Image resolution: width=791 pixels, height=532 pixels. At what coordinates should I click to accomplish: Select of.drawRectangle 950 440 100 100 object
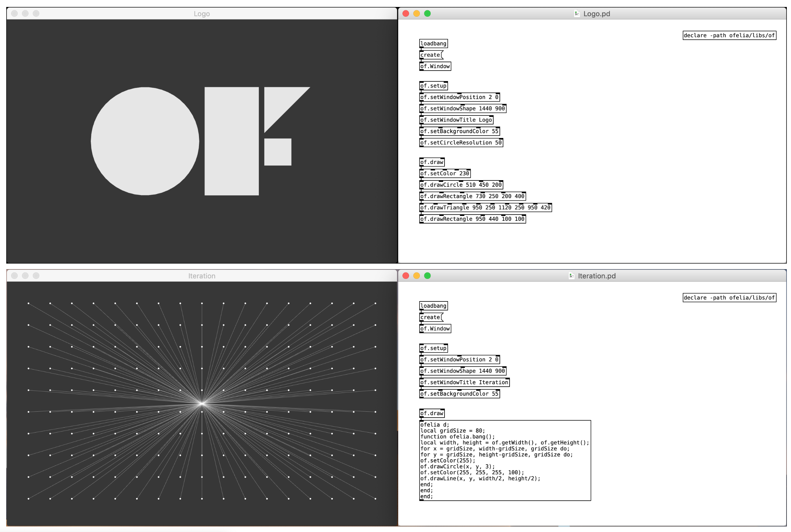tap(472, 219)
